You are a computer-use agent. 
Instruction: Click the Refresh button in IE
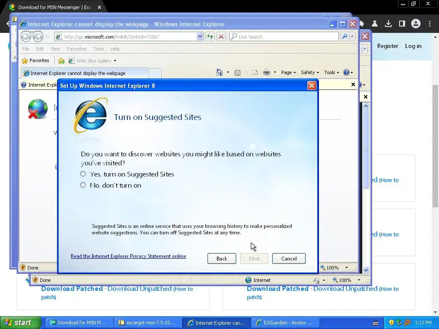(x=210, y=37)
